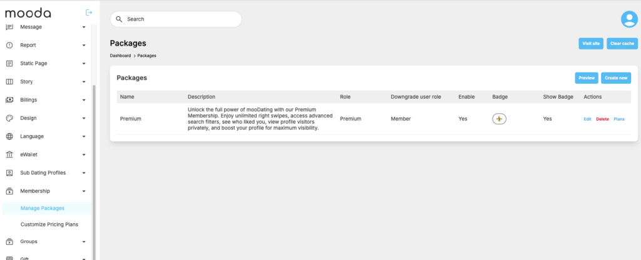Collapse the Membership menu arrow
This screenshot has height=260, width=641.
(84, 191)
